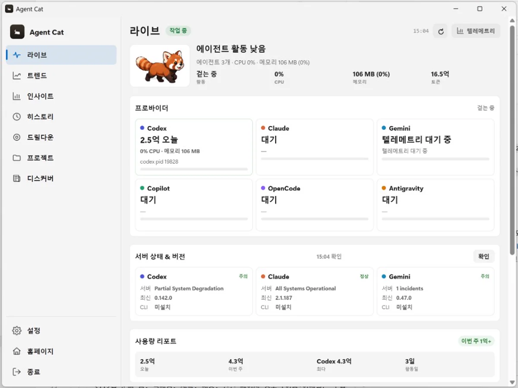The image size is (518, 388).
Task: Click the 이번 주 1억+ badge
Action: (x=477, y=341)
